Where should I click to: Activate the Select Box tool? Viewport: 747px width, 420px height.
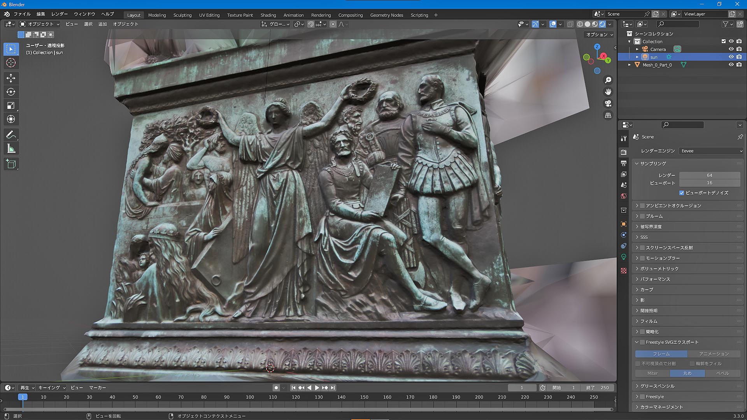[x=11, y=49]
